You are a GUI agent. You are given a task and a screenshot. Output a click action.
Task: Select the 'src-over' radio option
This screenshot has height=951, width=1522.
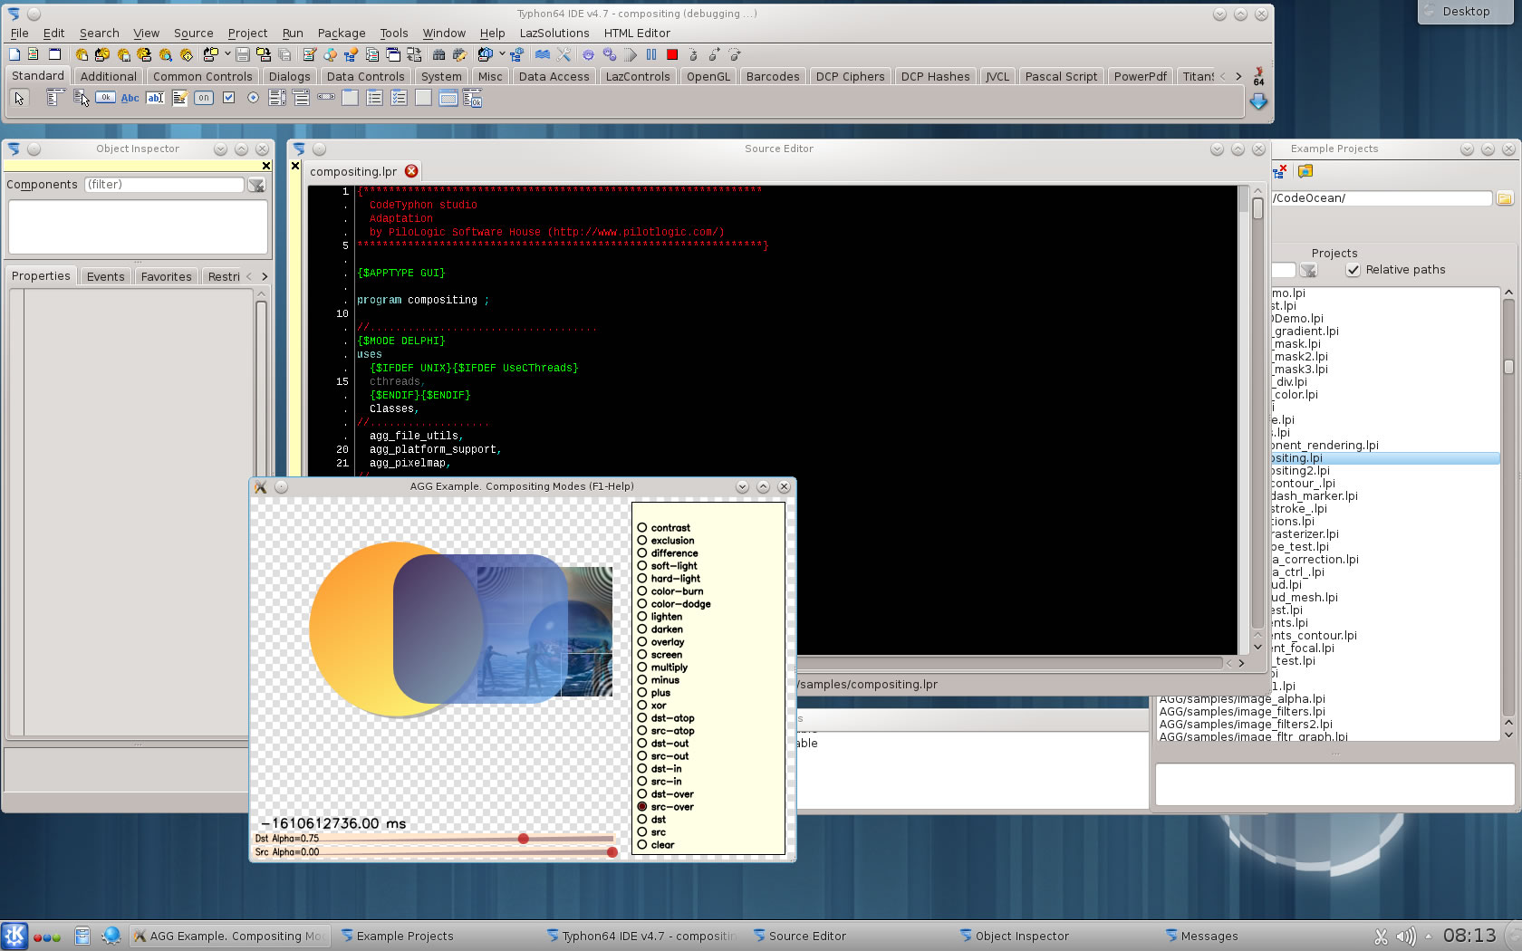click(641, 807)
